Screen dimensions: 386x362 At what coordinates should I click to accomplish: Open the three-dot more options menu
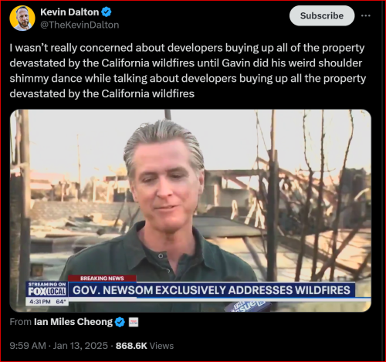point(366,15)
